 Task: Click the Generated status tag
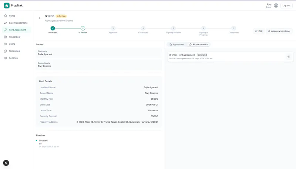(x=202, y=55)
